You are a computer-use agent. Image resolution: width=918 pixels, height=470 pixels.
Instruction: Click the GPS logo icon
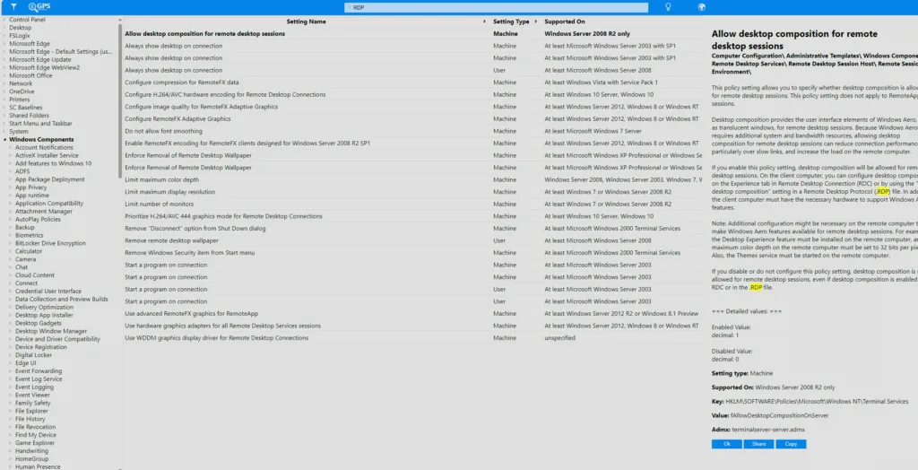39,7
